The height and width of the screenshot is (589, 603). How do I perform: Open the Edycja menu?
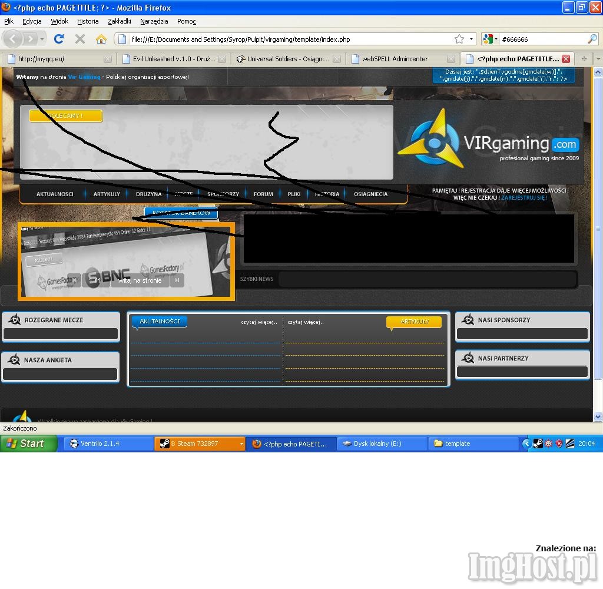tap(32, 21)
